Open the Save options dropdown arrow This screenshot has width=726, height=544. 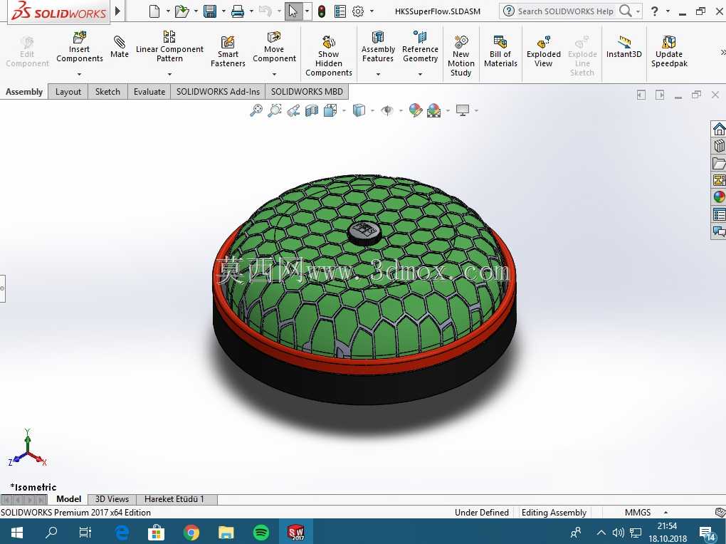coord(223,11)
